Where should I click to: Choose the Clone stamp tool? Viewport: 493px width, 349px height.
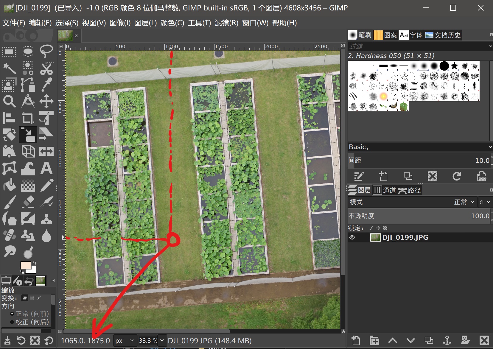click(46, 219)
